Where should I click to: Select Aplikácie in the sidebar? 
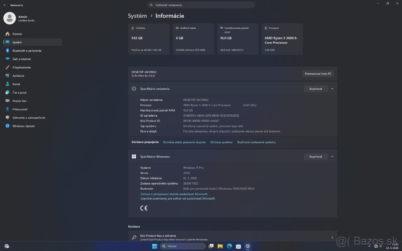18,76
